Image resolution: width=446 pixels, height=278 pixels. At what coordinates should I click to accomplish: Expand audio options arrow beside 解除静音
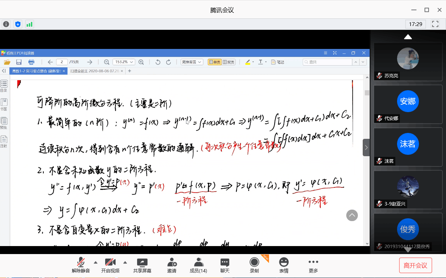96,262
